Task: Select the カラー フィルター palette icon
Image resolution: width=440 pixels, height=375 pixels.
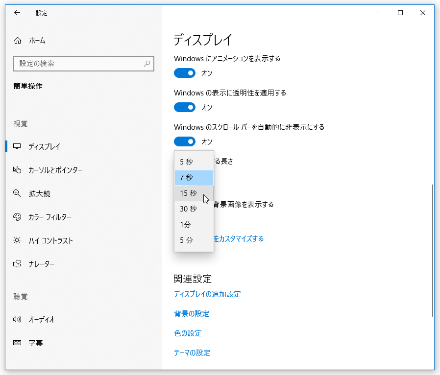Action: point(17,217)
